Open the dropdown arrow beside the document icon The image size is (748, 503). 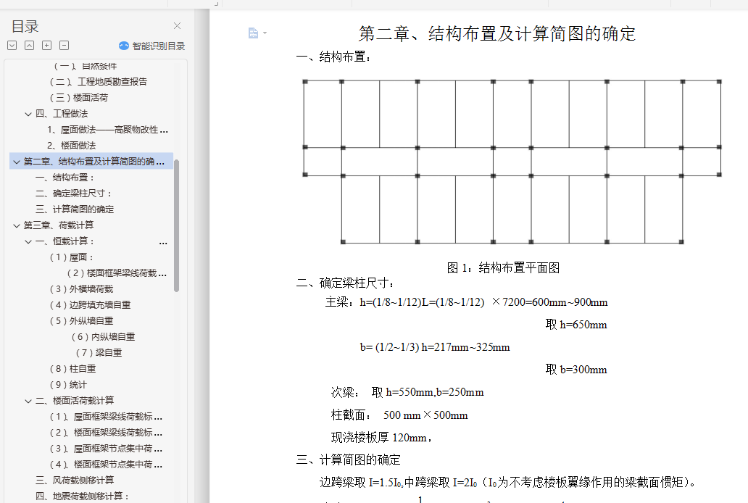pyautogui.click(x=265, y=33)
